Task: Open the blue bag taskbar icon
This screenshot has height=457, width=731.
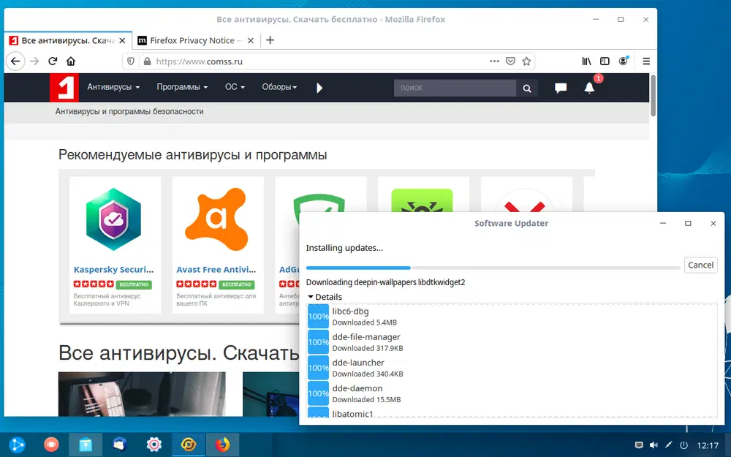Action: tap(120, 445)
